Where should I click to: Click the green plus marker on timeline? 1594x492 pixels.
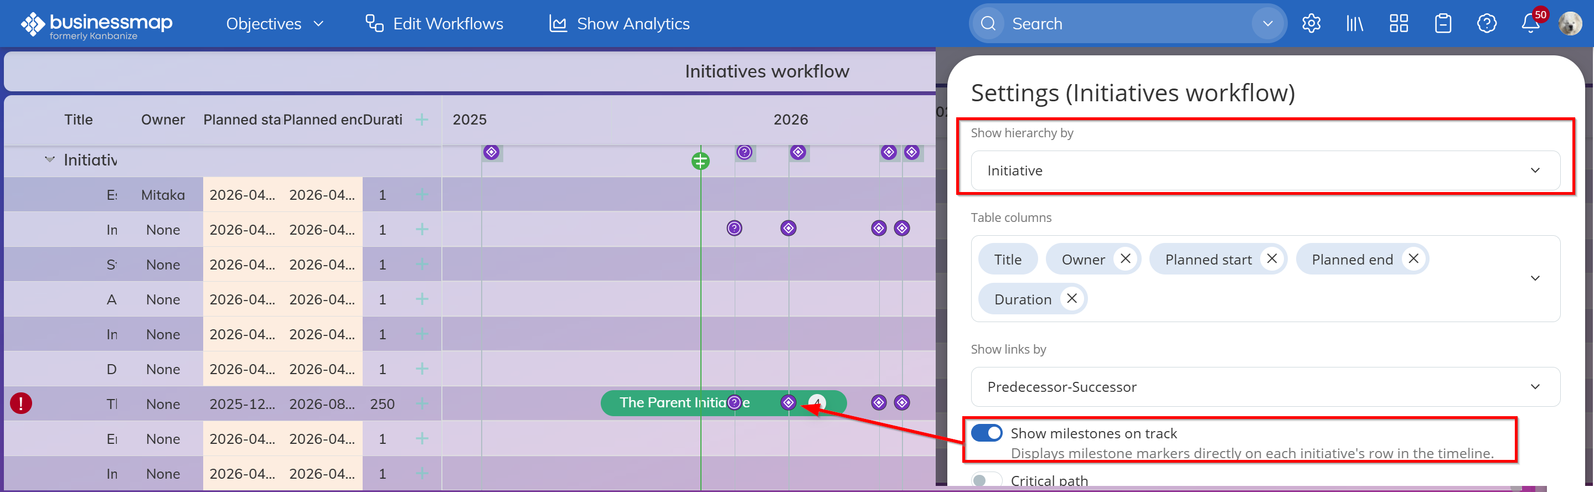[x=700, y=161]
